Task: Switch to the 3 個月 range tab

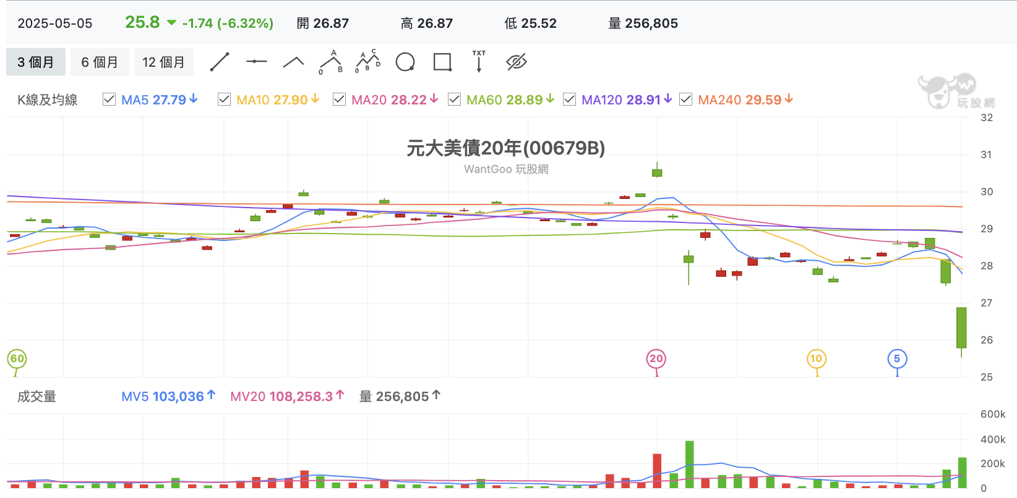Action: click(x=36, y=62)
